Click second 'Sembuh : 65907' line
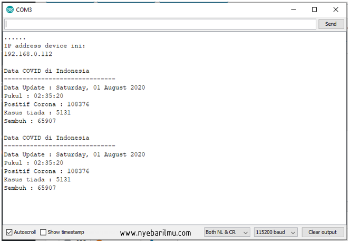 click(x=30, y=188)
